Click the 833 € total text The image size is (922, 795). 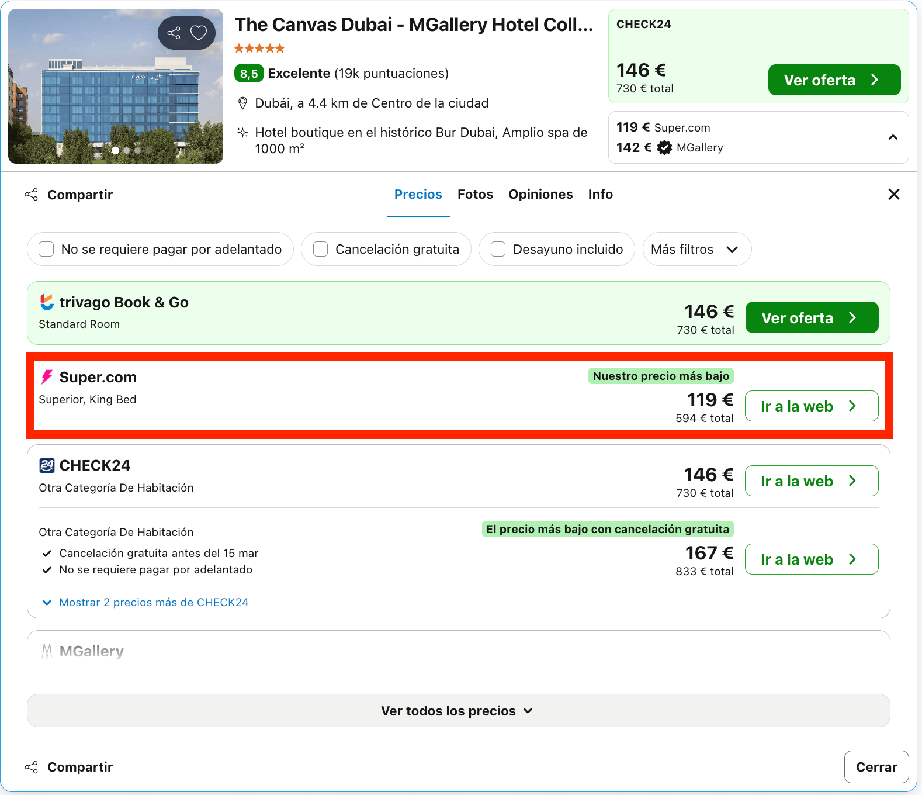pos(705,571)
